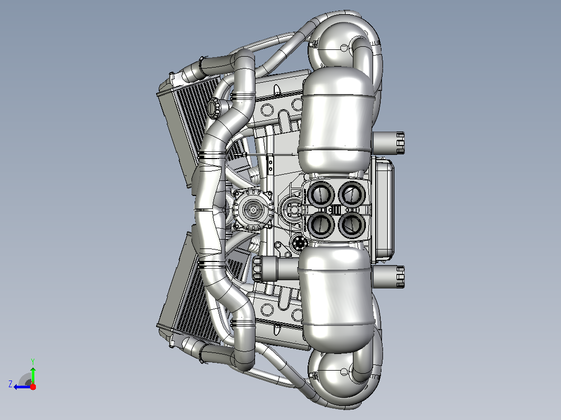Viewport: 561px width, 420px height.
Task: Select the round finned fan housing at the engine center
Action: (x=252, y=210)
